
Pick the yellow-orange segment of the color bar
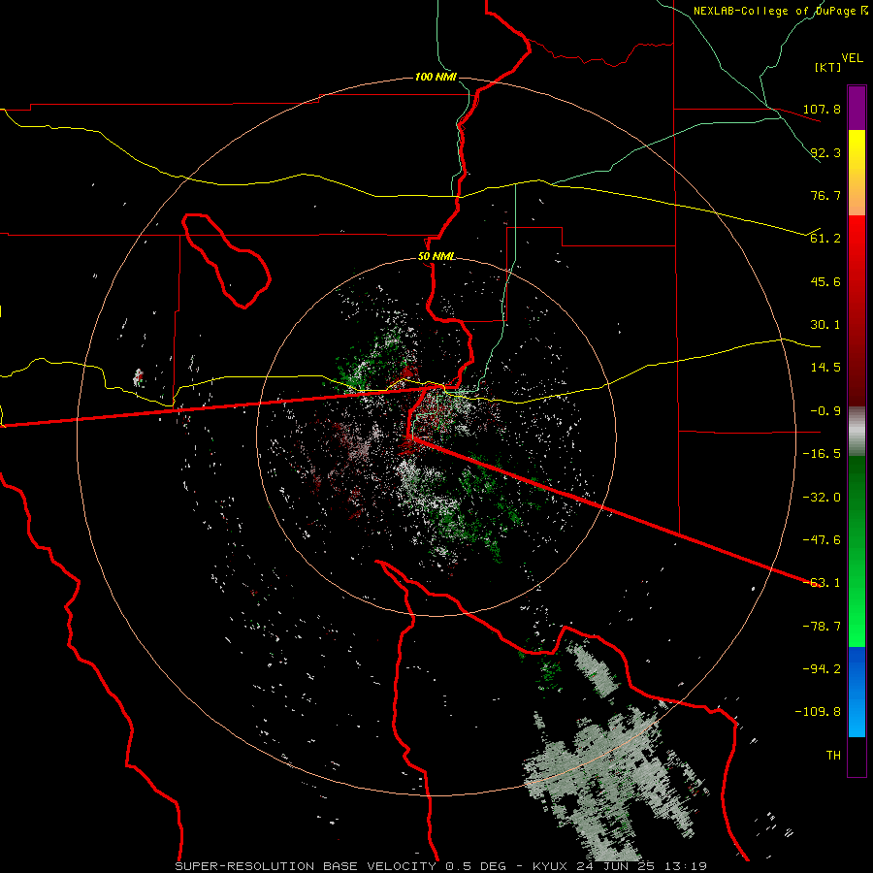tap(857, 173)
